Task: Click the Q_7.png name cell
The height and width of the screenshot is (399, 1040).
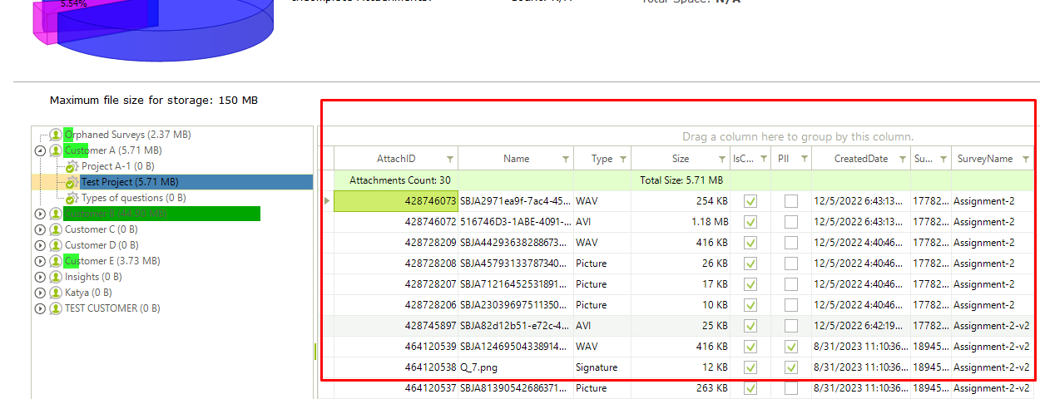Action: pyautogui.click(x=516, y=367)
